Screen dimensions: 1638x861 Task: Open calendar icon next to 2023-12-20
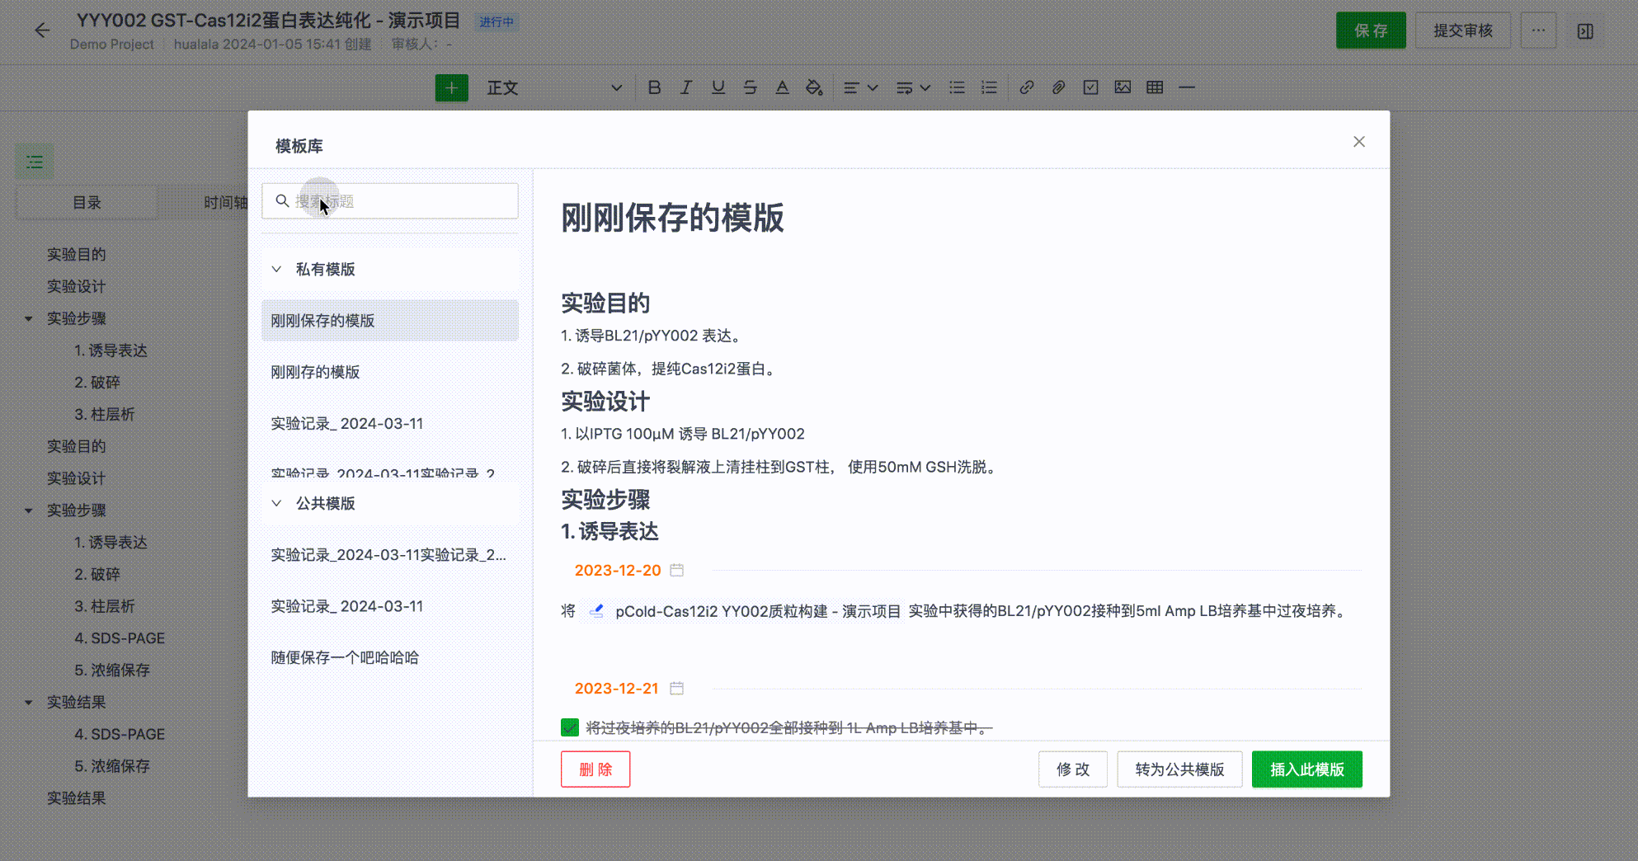coord(676,570)
